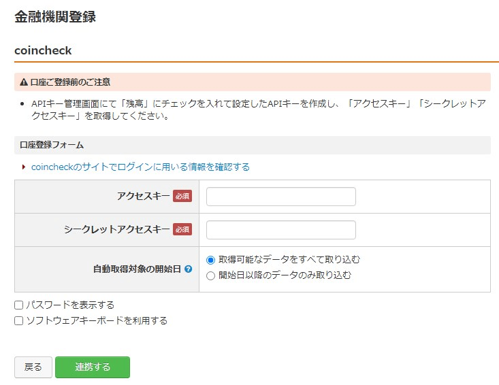
Task: Click the 必須 badge next to アクセスキー
Action: coord(182,196)
